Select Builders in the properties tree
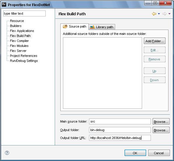 click(16, 26)
